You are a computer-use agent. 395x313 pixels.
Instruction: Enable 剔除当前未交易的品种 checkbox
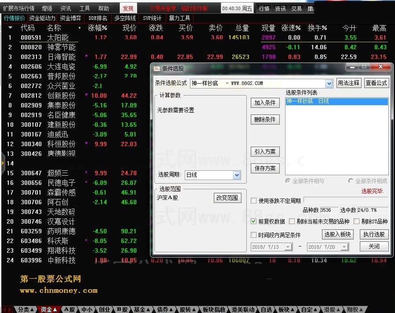292,221
